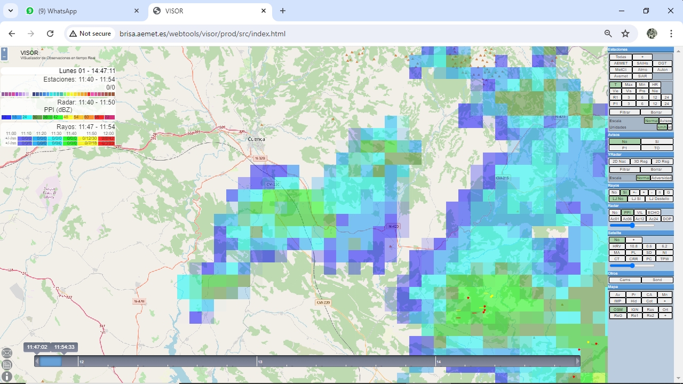Adjust the Radar opacity slider
Image resolution: width=683 pixels, height=384 pixels.
[x=632, y=226]
